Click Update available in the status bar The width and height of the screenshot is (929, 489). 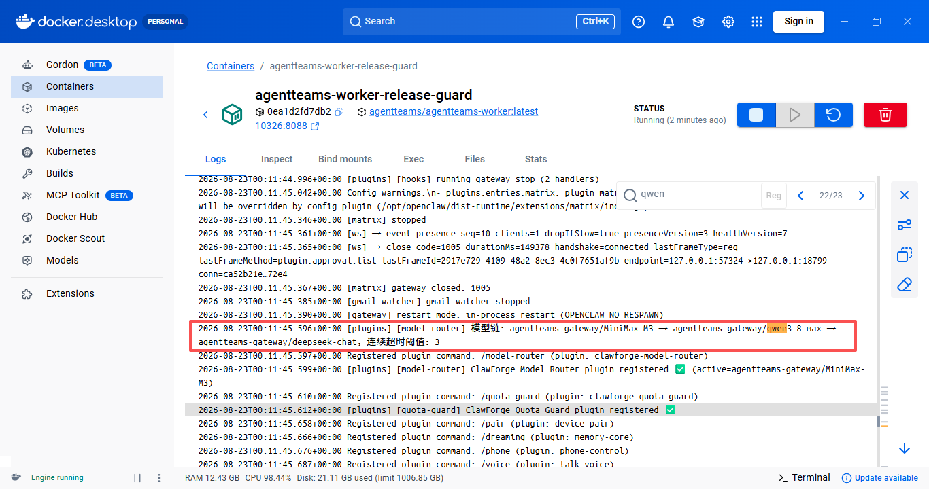[x=880, y=477]
